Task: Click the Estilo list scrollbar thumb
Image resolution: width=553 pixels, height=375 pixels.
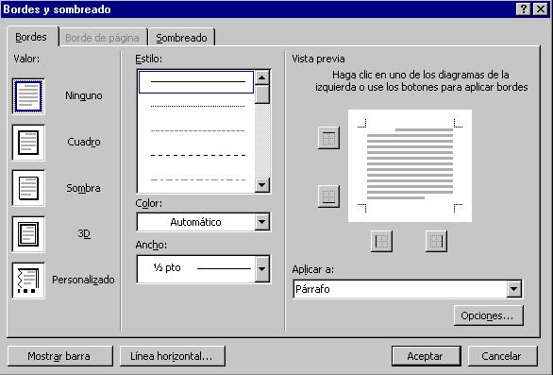Action: [262, 94]
